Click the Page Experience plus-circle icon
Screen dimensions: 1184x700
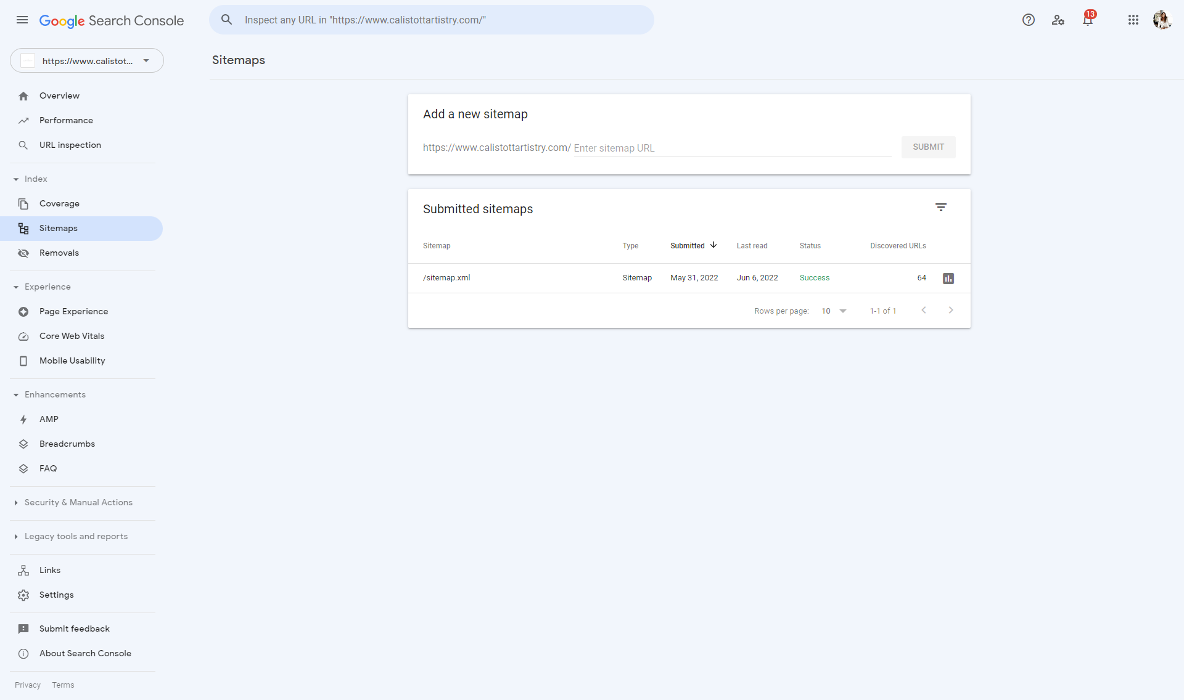tap(23, 312)
